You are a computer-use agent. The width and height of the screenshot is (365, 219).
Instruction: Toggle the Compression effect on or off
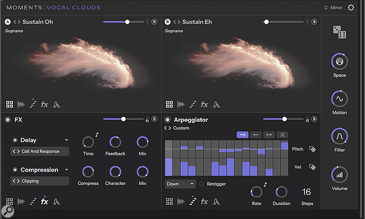click(x=15, y=170)
